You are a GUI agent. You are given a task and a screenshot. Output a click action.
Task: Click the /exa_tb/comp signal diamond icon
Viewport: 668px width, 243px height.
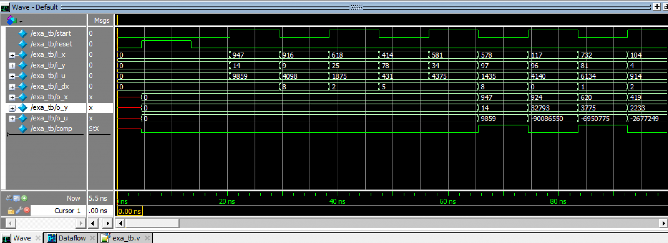tap(23, 129)
